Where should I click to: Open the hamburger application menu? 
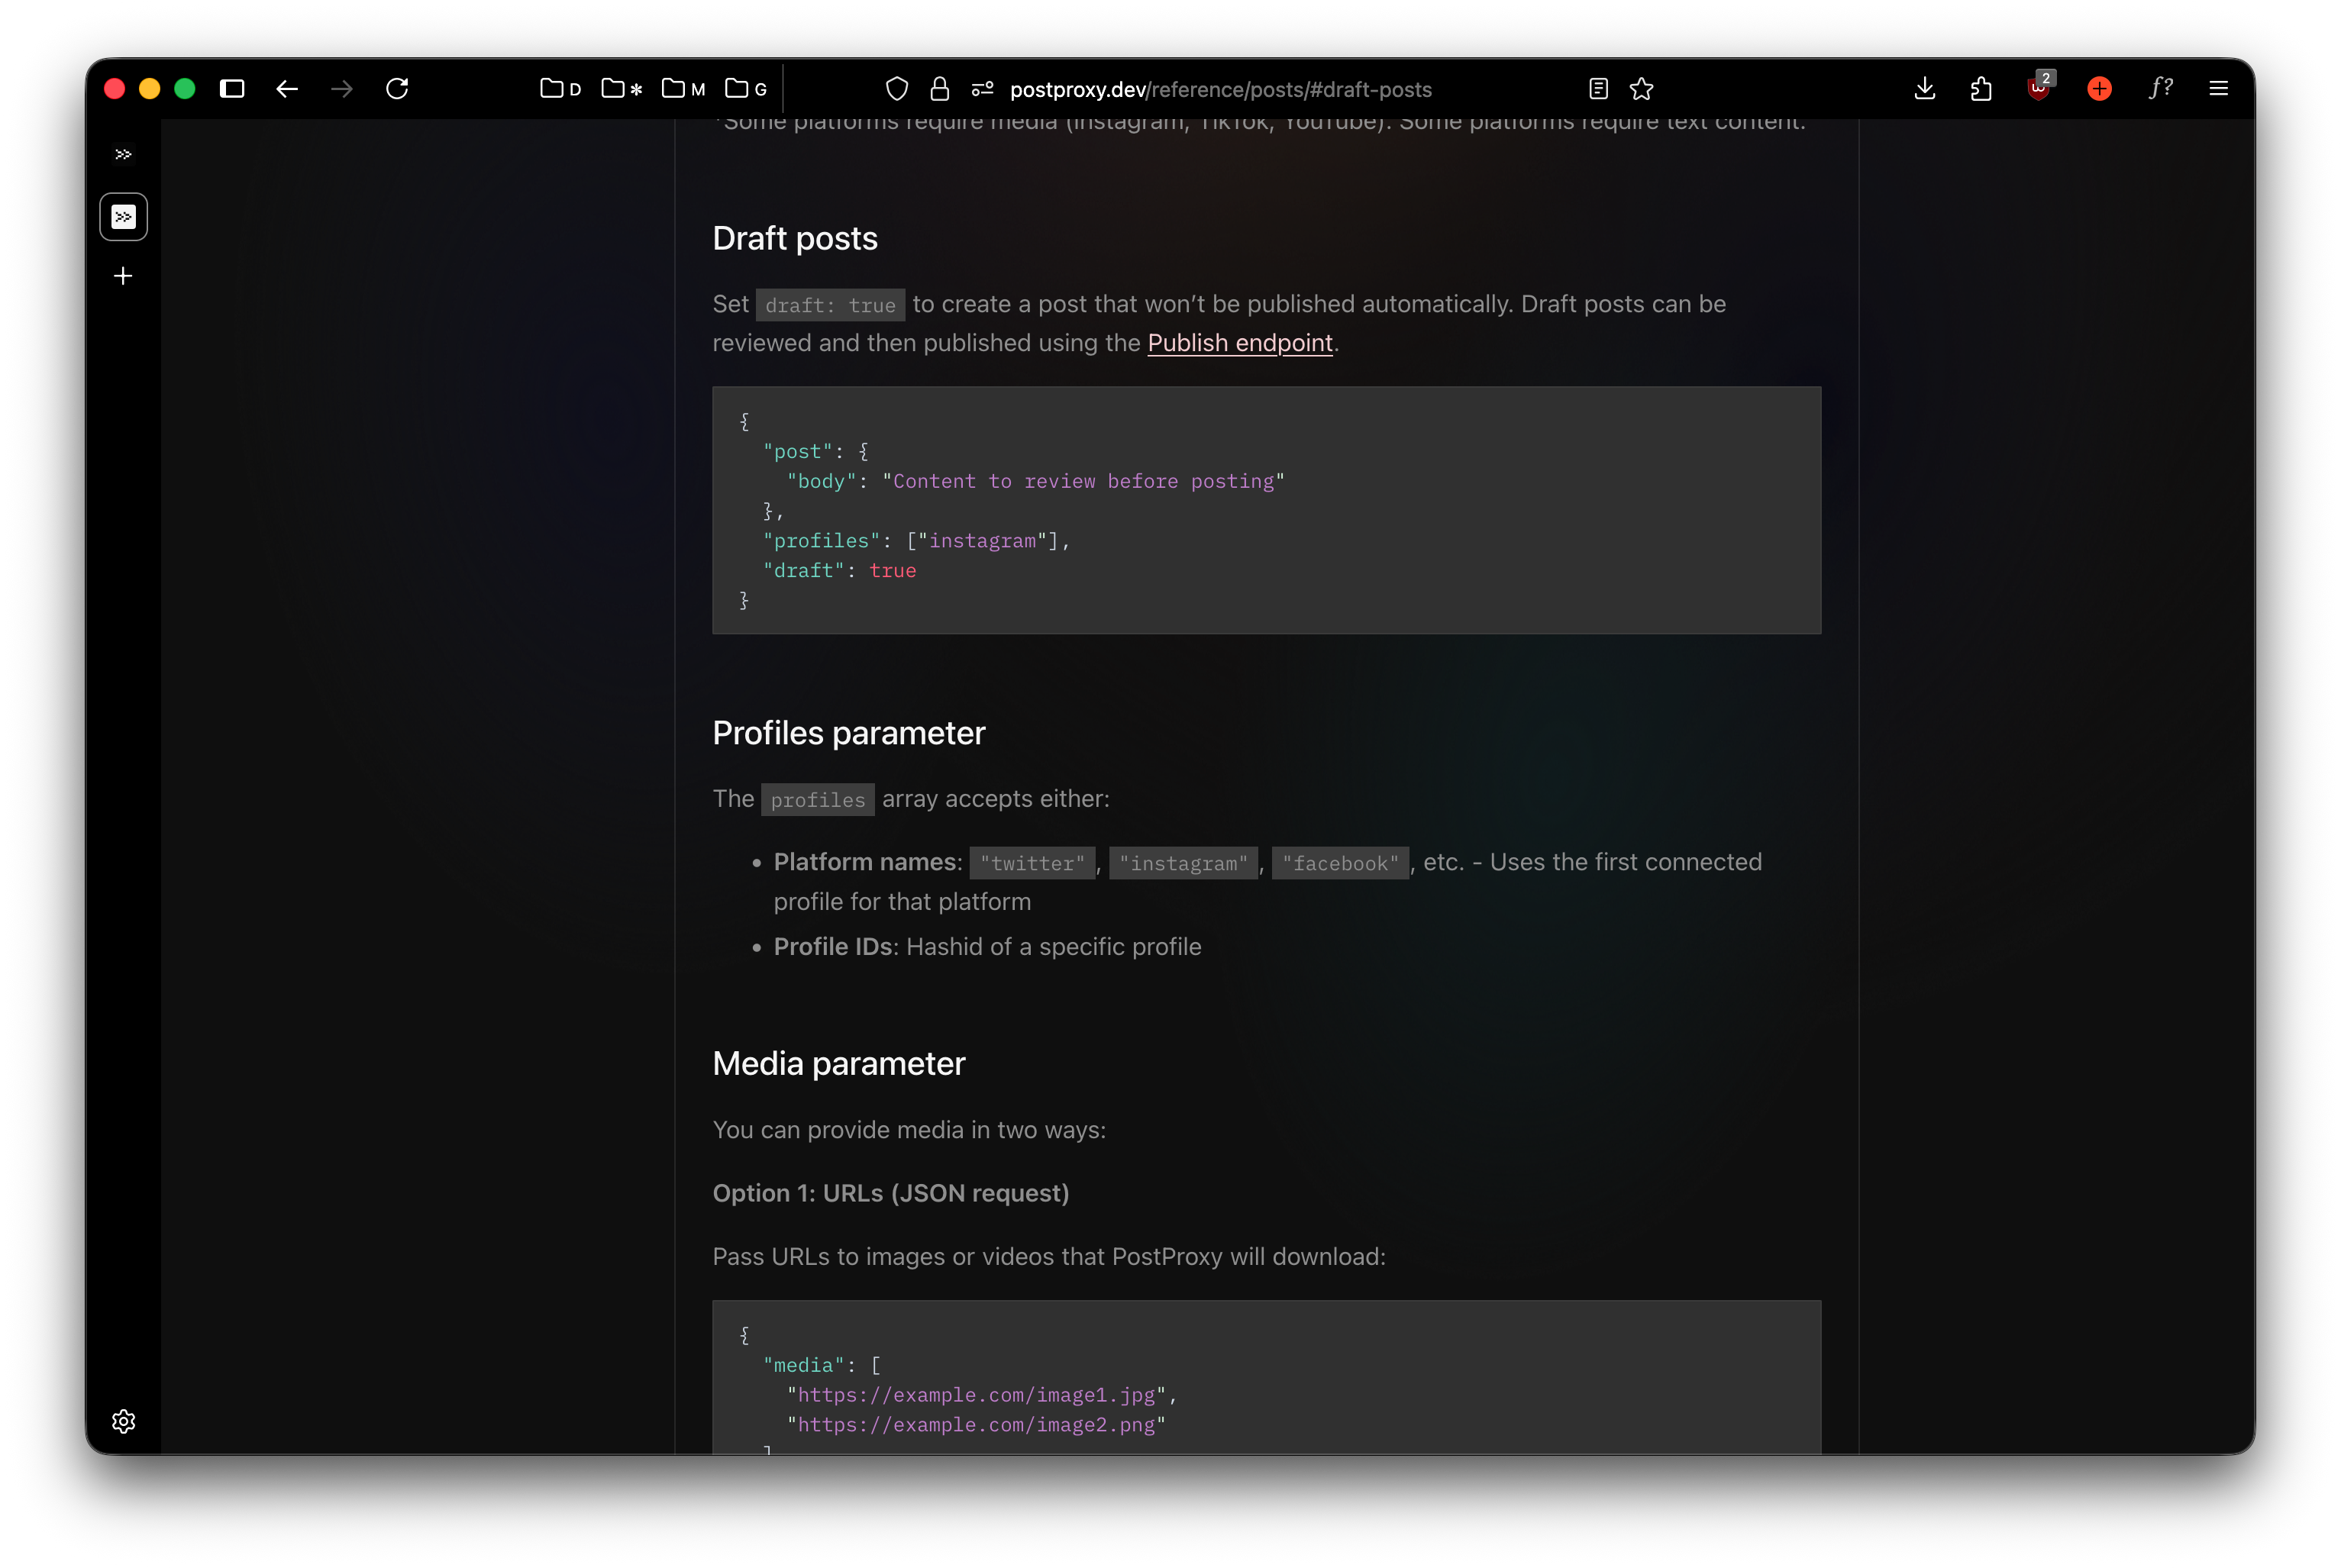pos(2218,89)
